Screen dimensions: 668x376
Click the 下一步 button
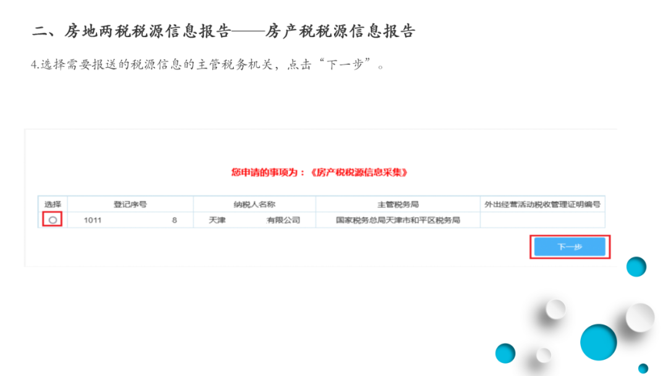coord(570,247)
